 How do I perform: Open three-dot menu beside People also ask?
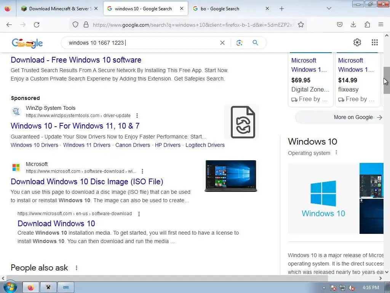pyautogui.click(x=77, y=268)
